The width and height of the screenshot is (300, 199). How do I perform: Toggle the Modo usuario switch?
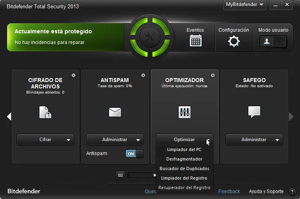coord(273,41)
